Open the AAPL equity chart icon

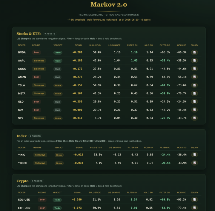(194, 60)
